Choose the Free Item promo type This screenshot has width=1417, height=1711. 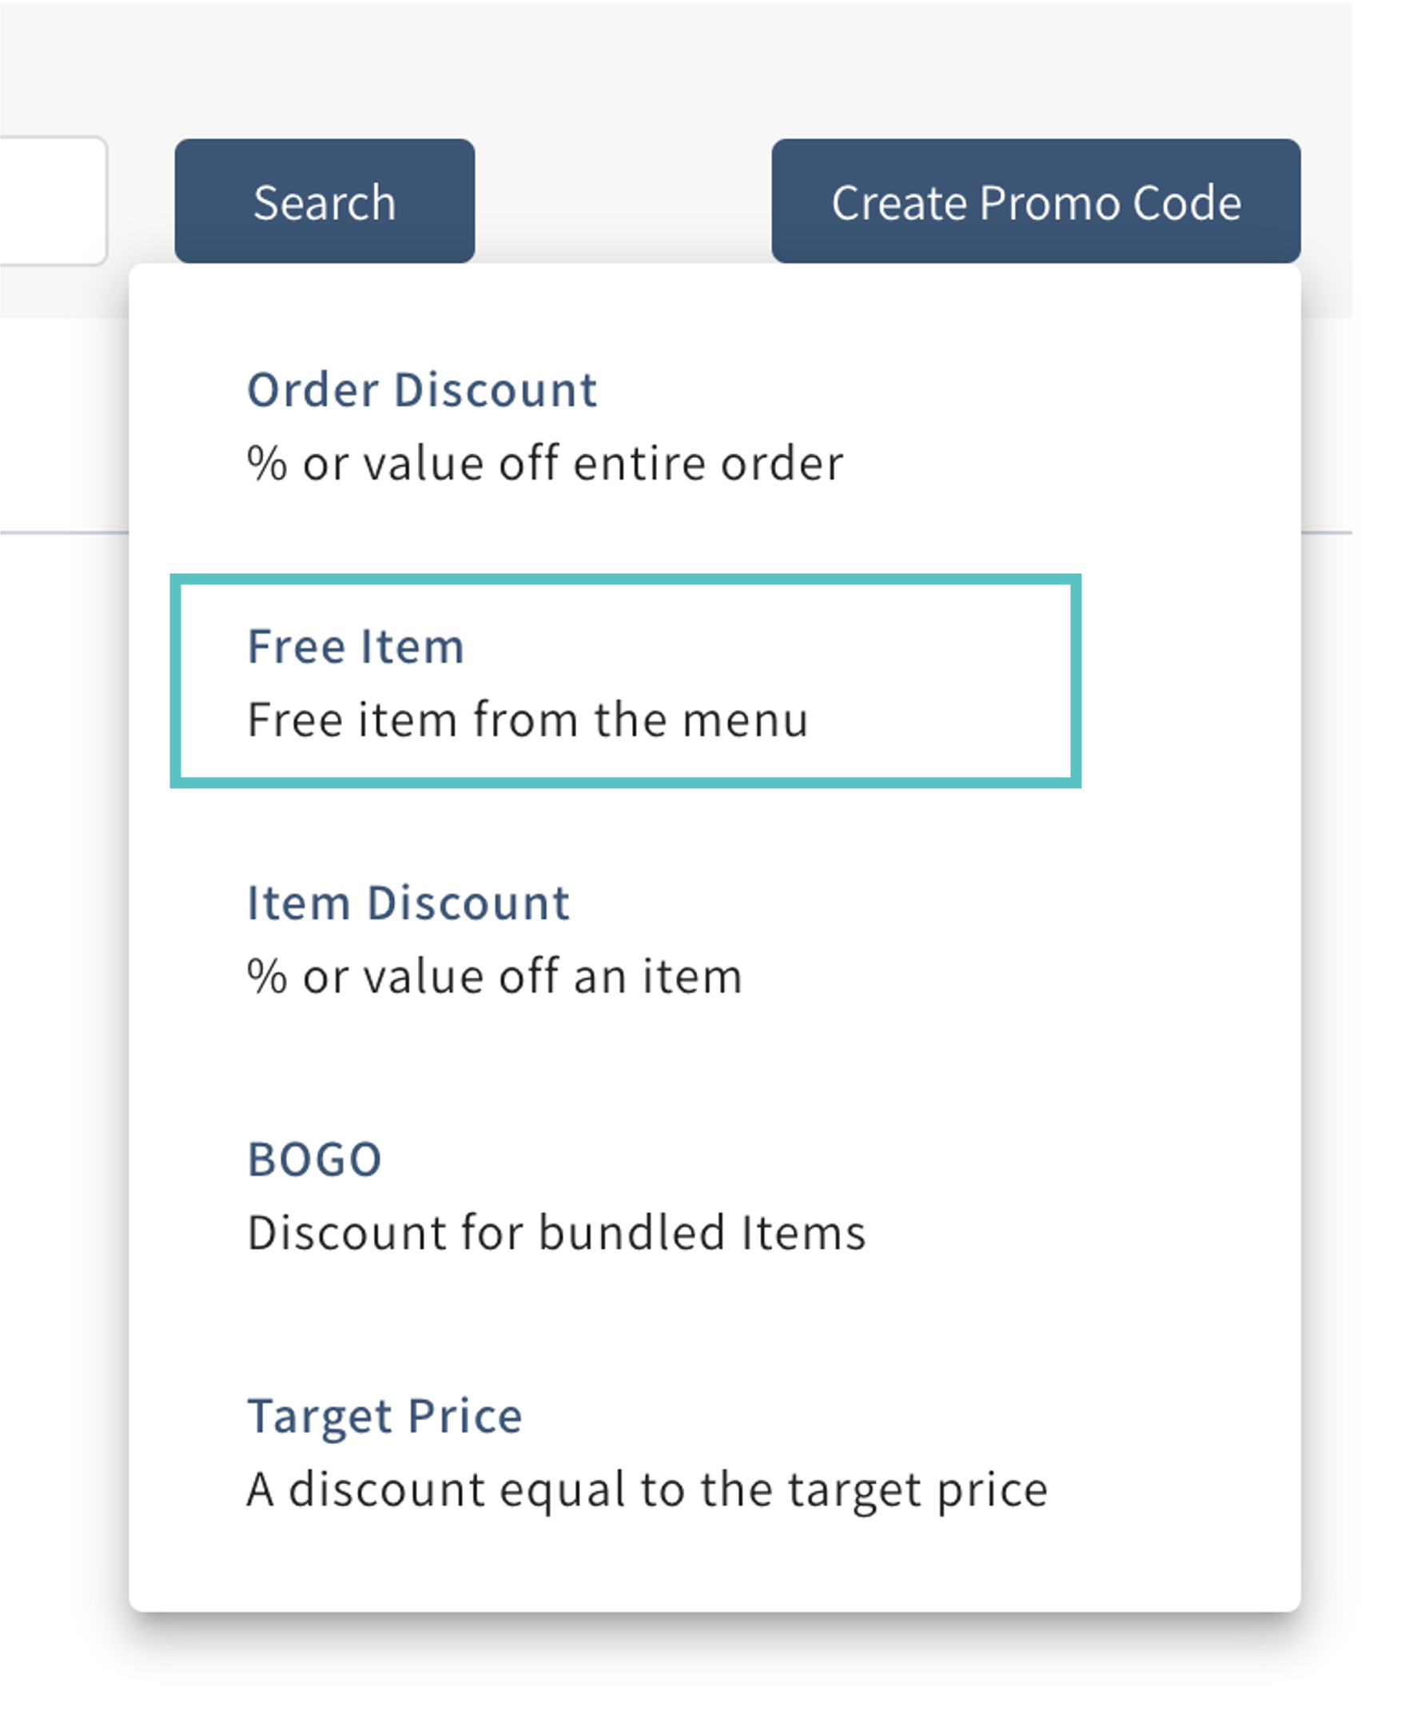pyautogui.click(x=625, y=681)
